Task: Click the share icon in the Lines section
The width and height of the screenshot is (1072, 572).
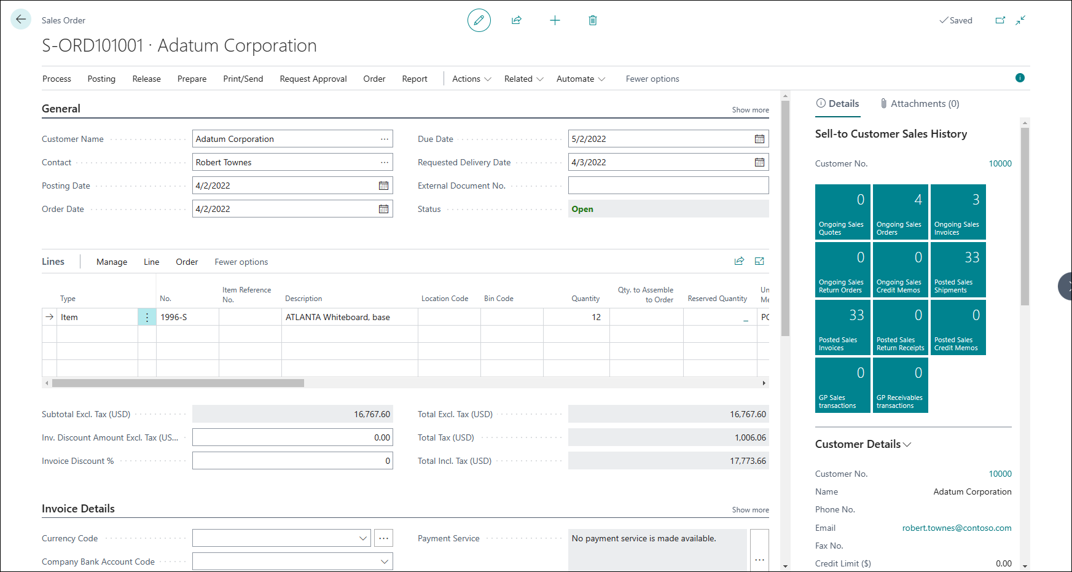Action: click(739, 261)
